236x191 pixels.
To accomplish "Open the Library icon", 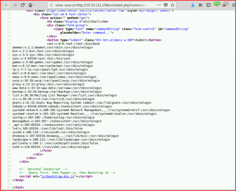I will point(201,5).
